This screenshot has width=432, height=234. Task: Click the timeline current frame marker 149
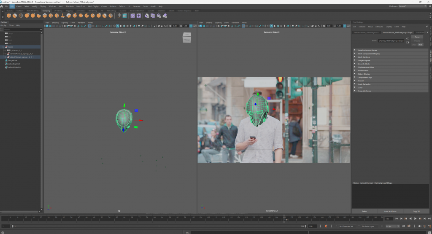(x=286, y=219)
